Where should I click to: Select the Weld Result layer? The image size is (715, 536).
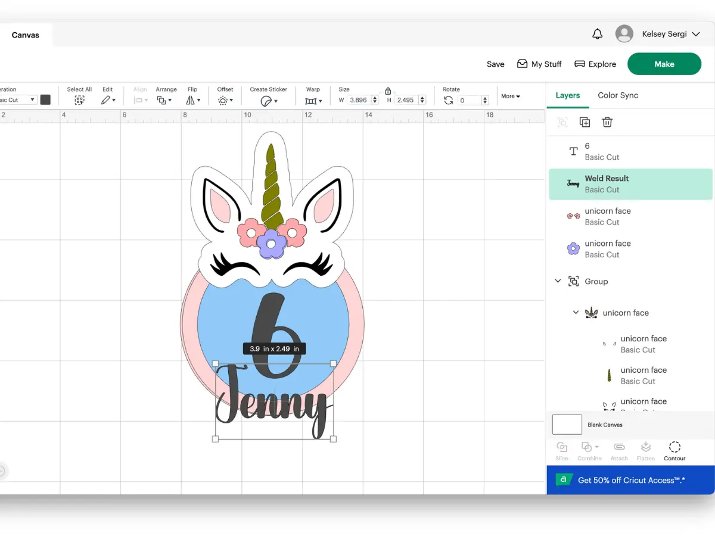point(630,183)
